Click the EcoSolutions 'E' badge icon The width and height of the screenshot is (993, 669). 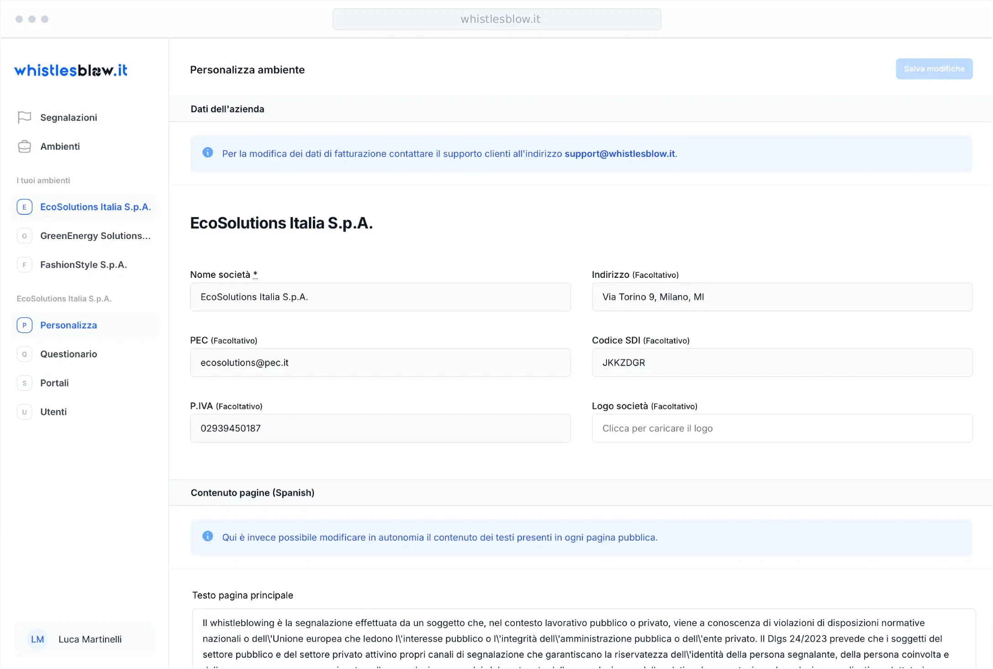click(25, 207)
